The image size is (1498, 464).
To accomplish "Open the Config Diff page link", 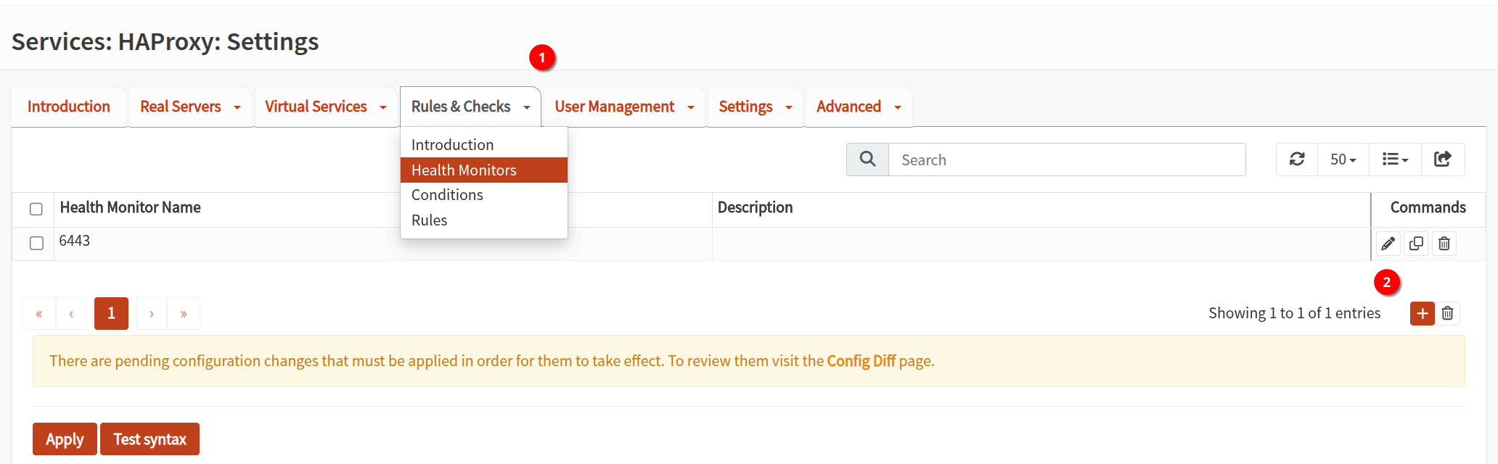I will [861, 361].
